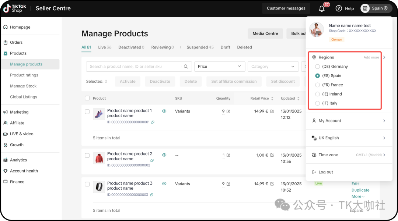Viewport: 398px width, 221px height.
Task: Open the More actions dropdown
Action: point(358,196)
